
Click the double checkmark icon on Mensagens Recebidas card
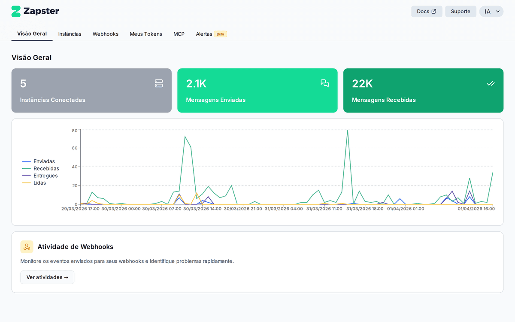pos(491,83)
